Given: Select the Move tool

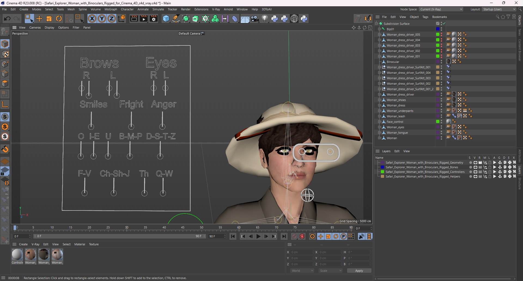Looking at the screenshot, I should point(39,19).
